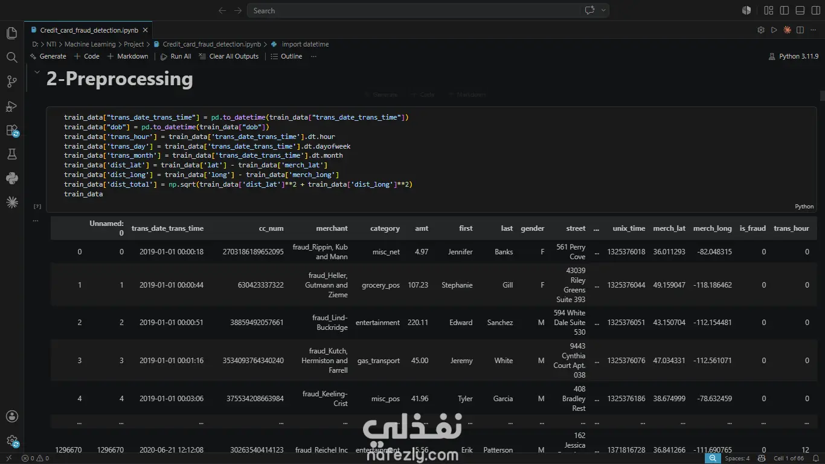The image size is (825, 464).
Task: Add a new Code cell
Action: (x=86, y=56)
